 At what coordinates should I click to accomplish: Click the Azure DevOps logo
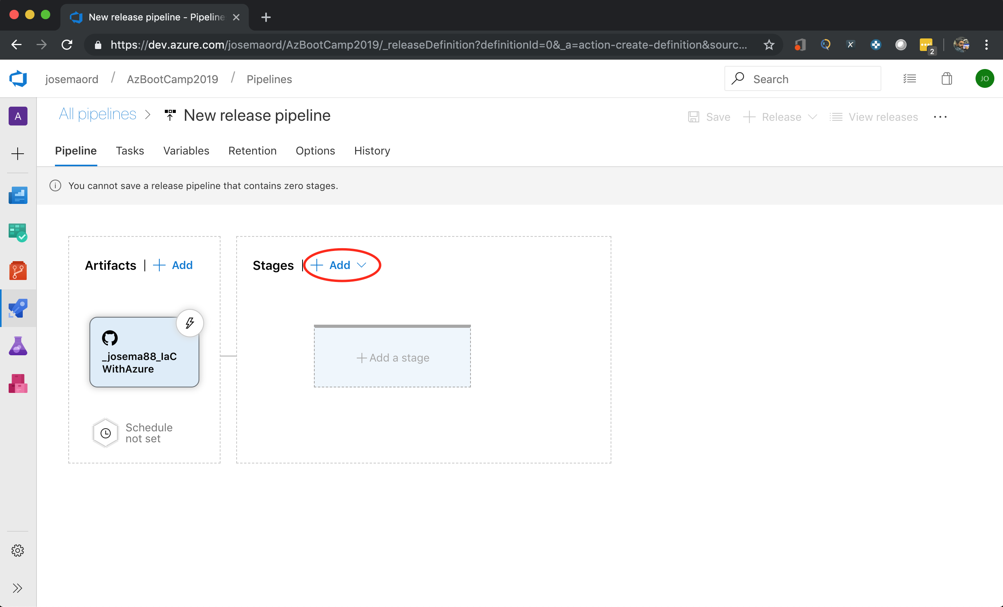[x=18, y=78]
